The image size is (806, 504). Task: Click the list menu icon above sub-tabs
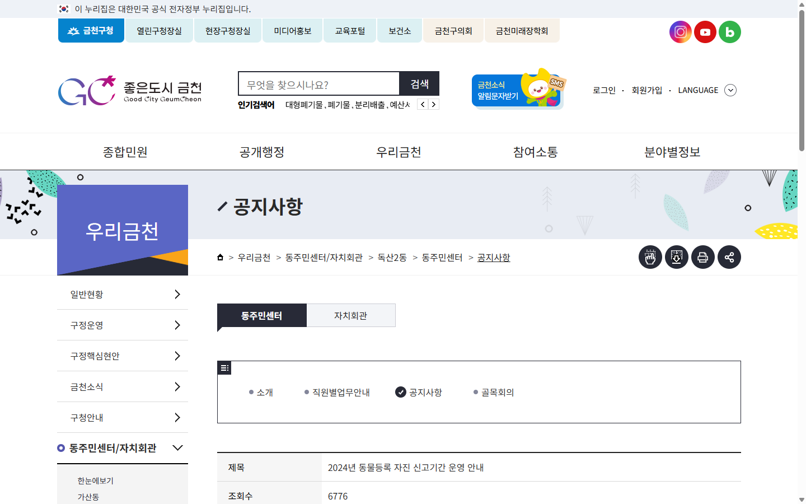tap(224, 368)
